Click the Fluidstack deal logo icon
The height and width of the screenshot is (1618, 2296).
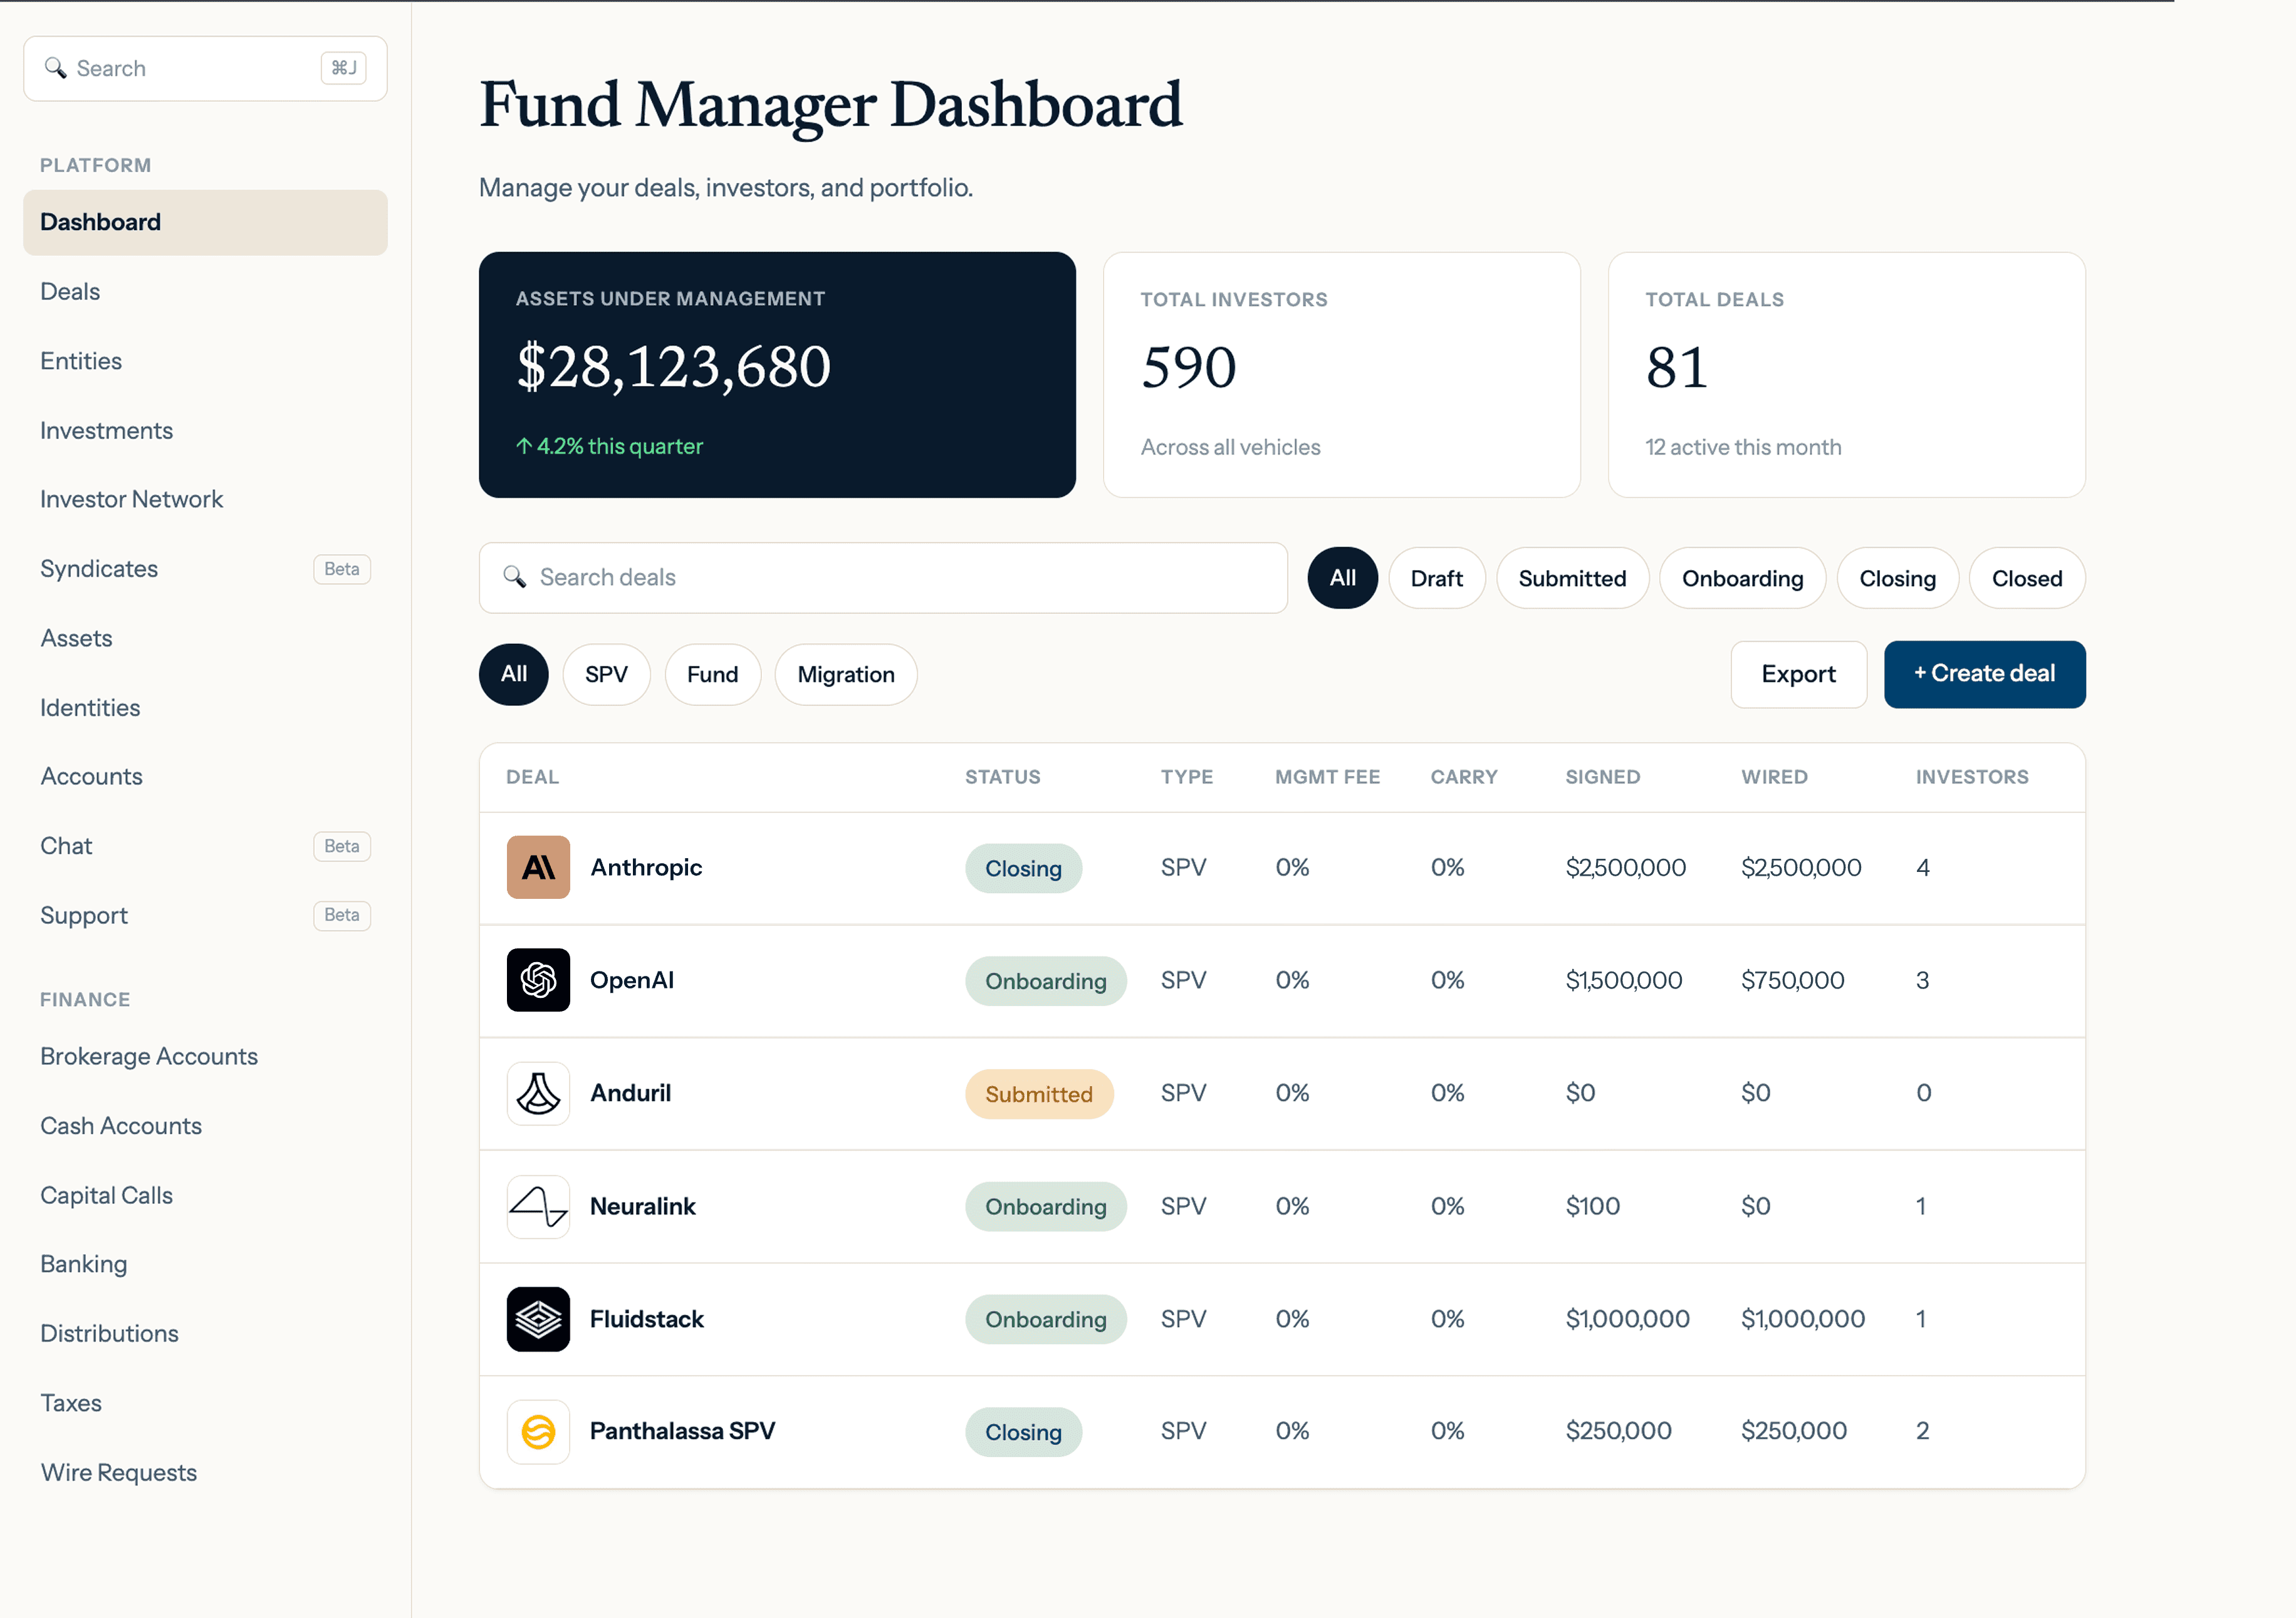[538, 1319]
